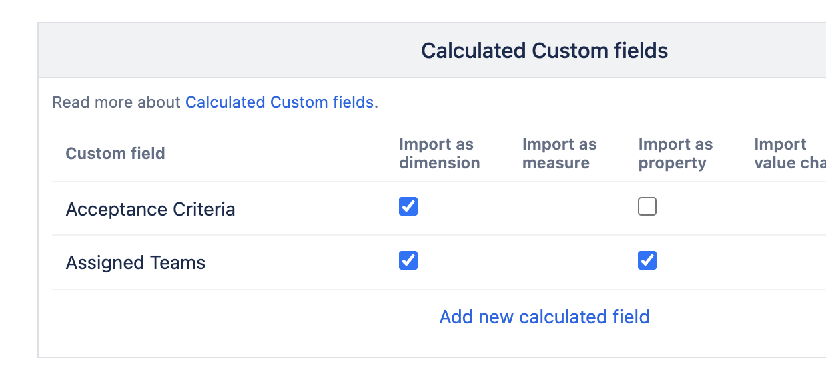Click Add new calculated field
This screenshot has height=370, width=826.
544,317
